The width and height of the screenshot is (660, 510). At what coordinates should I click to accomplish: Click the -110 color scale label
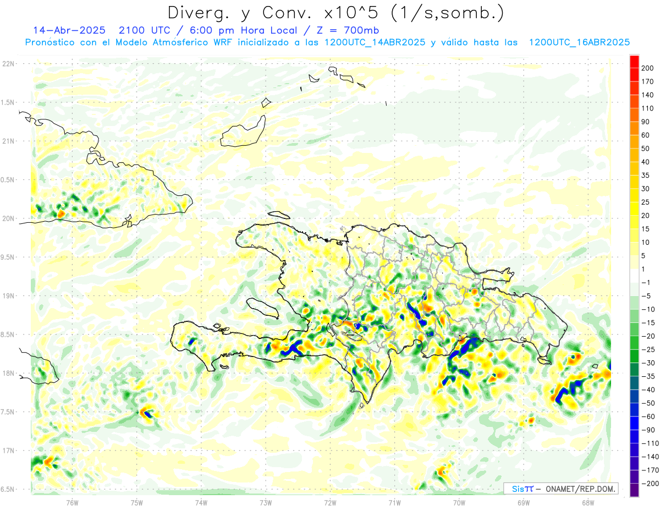[x=650, y=443]
